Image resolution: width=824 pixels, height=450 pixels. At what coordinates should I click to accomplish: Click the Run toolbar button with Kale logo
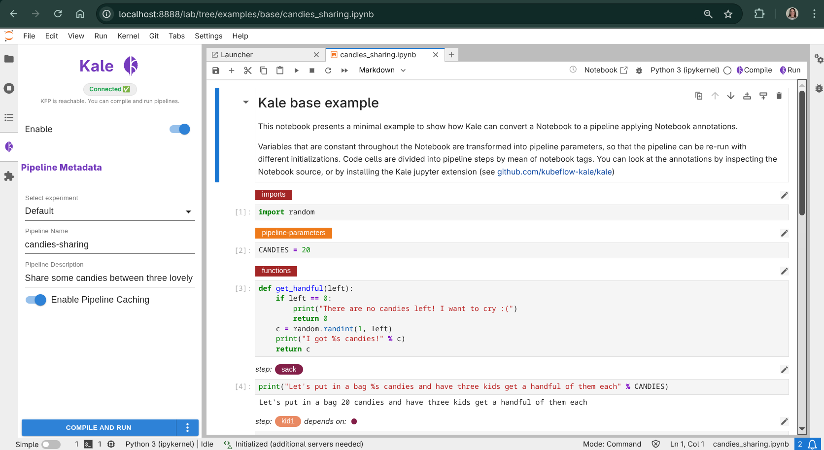click(x=790, y=70)
